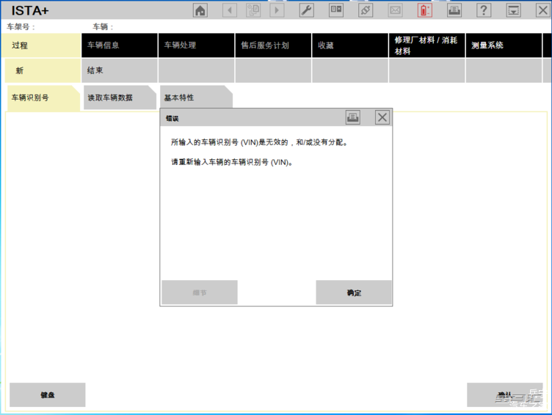This screenshot has height=415, width=552.
Task: Close the 错误 error dialog
Action: point(382,117)
